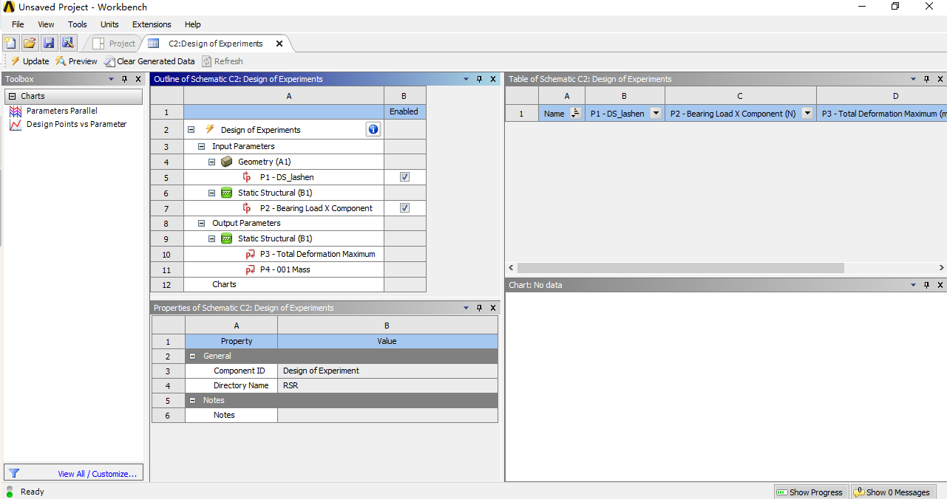The image size is (947, 499).
Task: Toggle auto-hide pin on the Toolbox panel
Action: tap(124, 78)
